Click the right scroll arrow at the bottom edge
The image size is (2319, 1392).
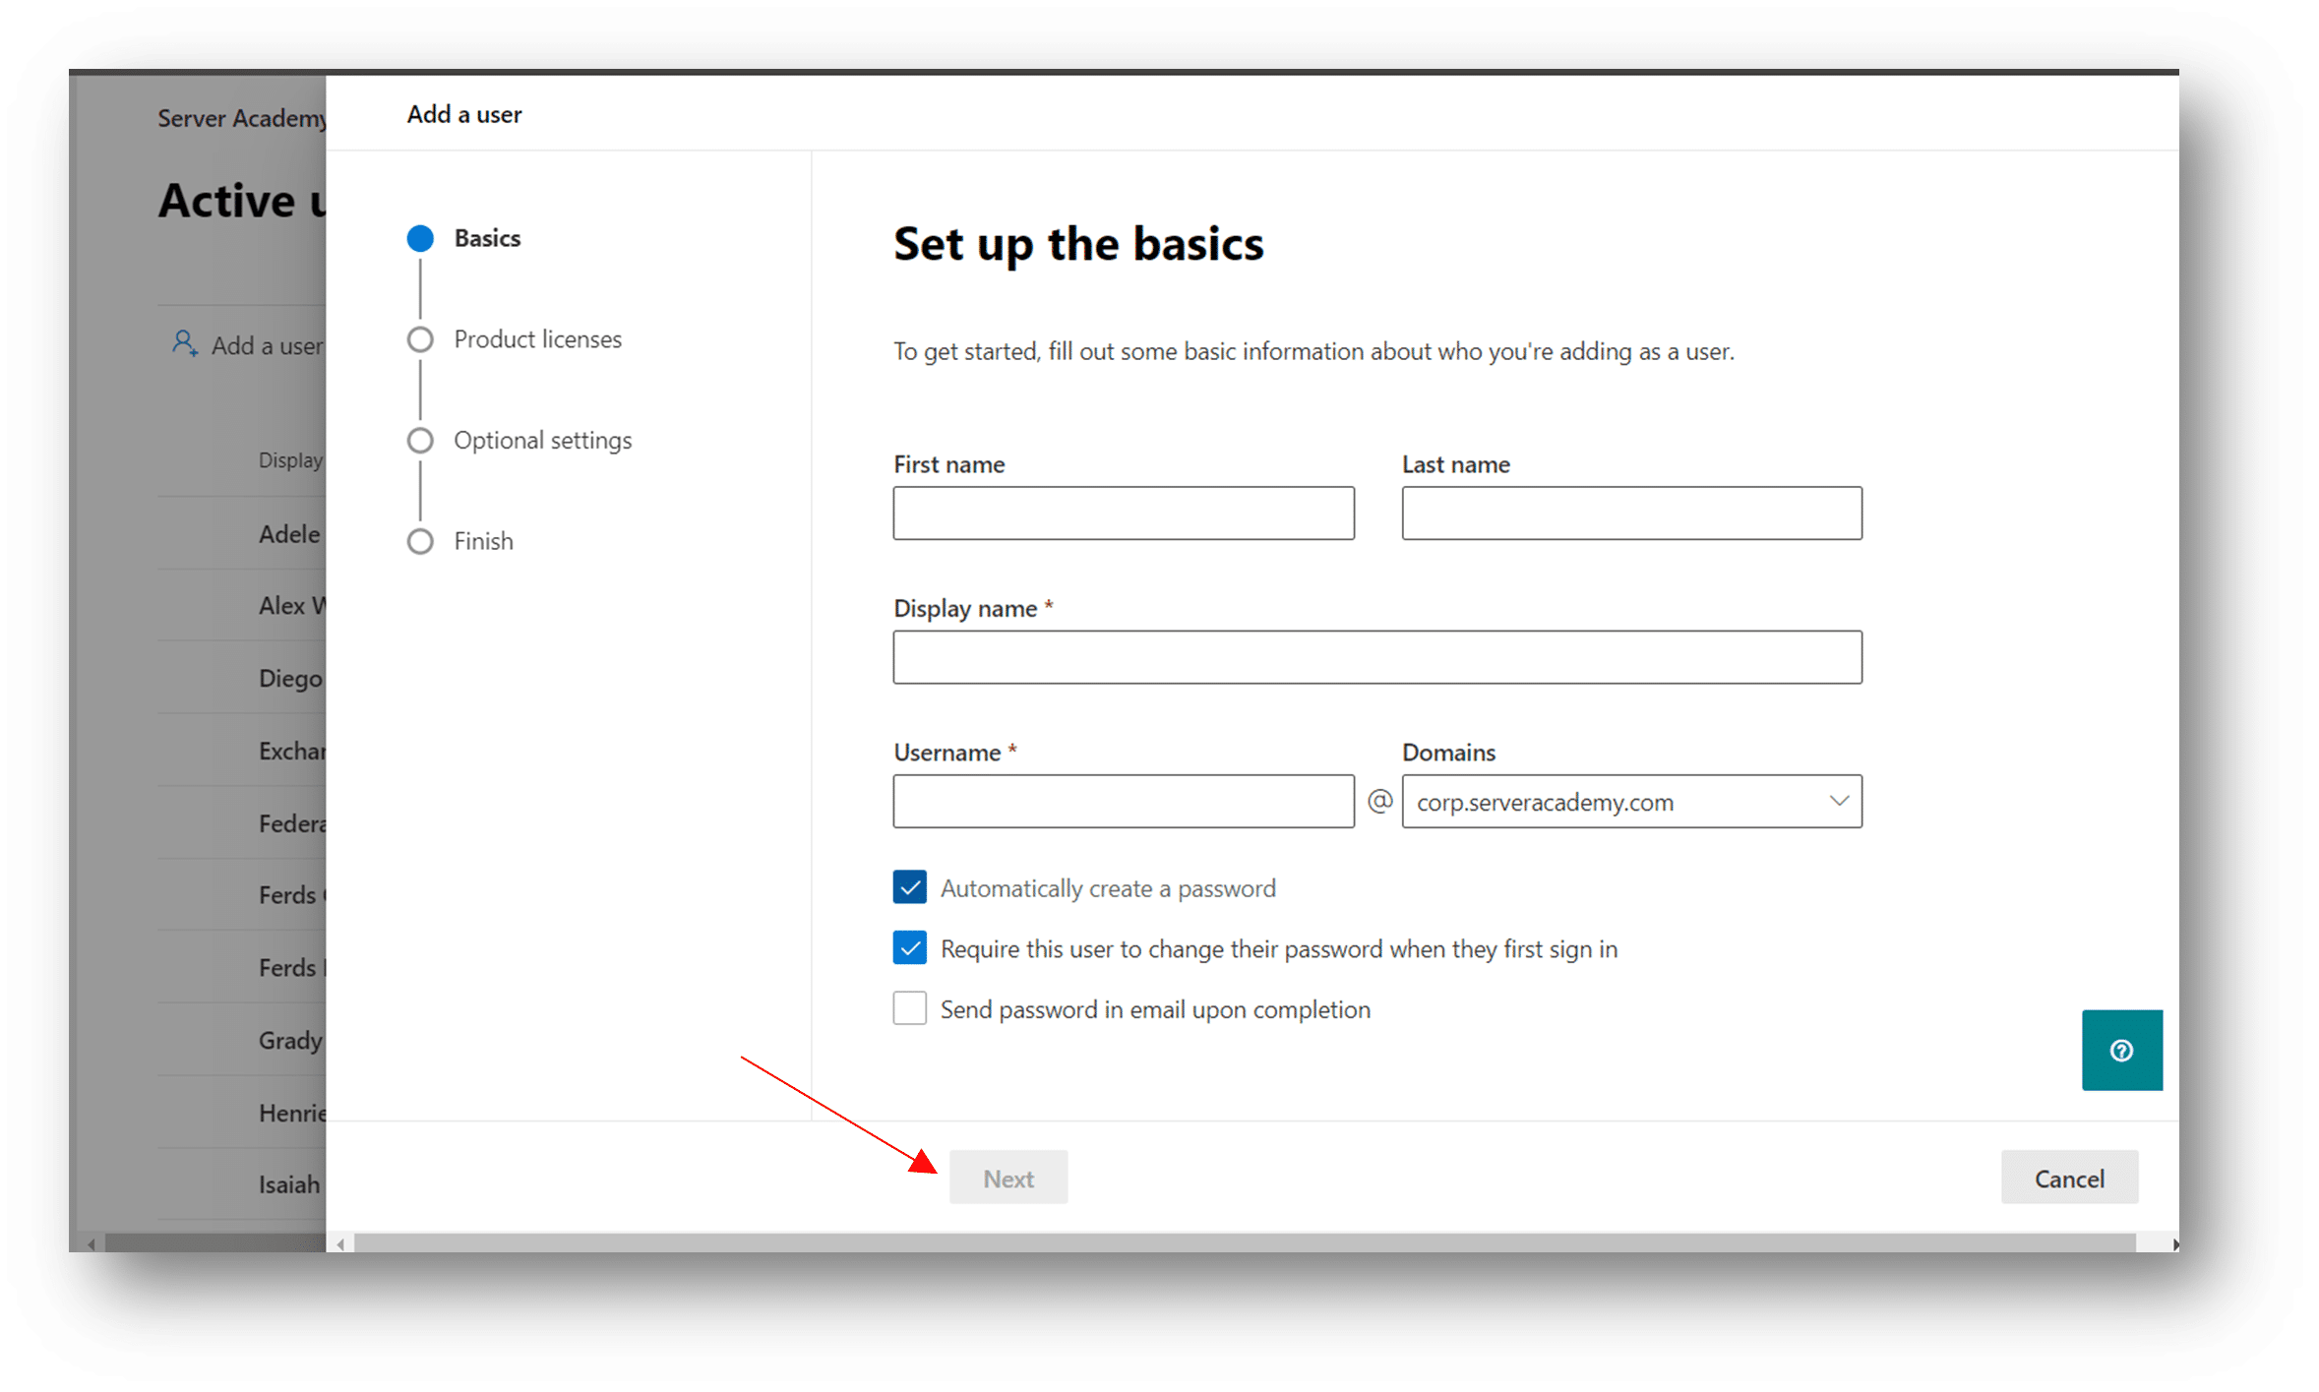[2174, 1243]
